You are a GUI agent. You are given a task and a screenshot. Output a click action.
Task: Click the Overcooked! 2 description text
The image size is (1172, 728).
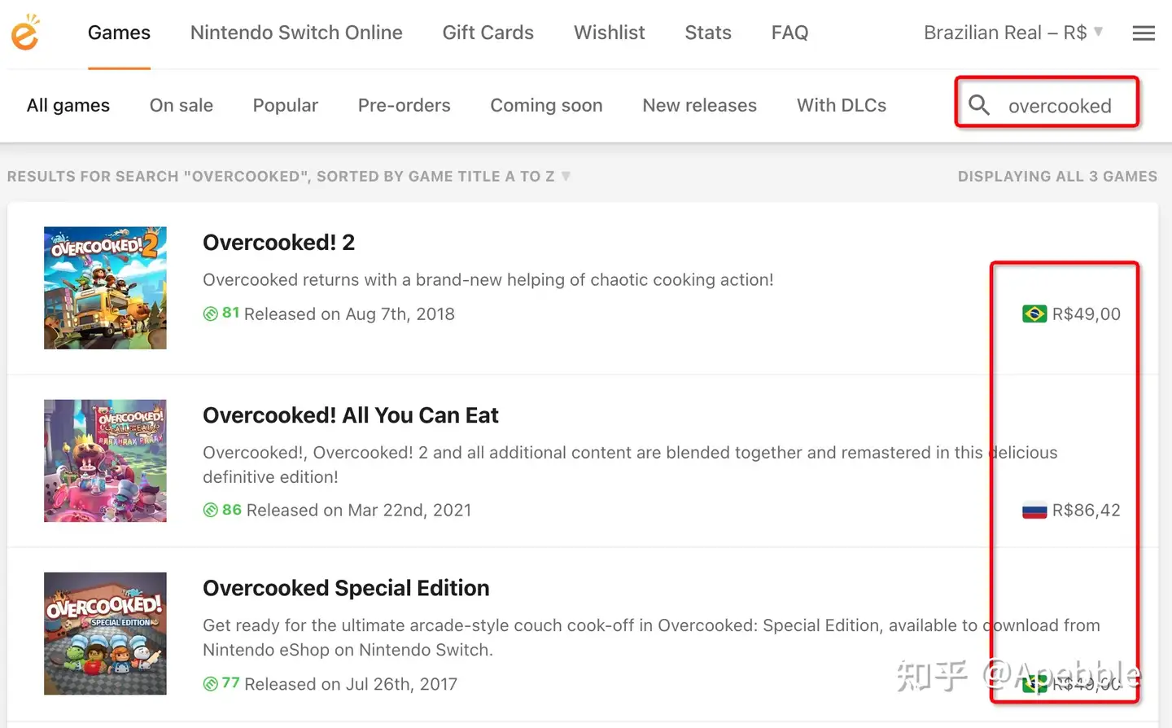[488, 279]
